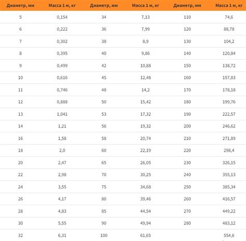246x241 pixels.
Task: Select the last mass value 554,6
Action: [x=229, y=235]
